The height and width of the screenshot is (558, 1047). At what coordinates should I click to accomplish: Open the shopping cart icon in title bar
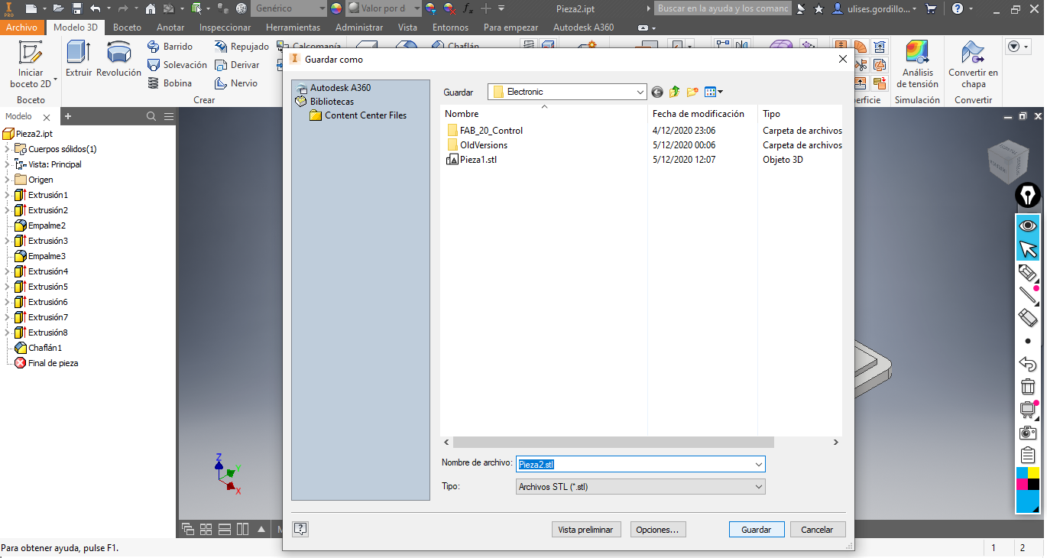931,8
